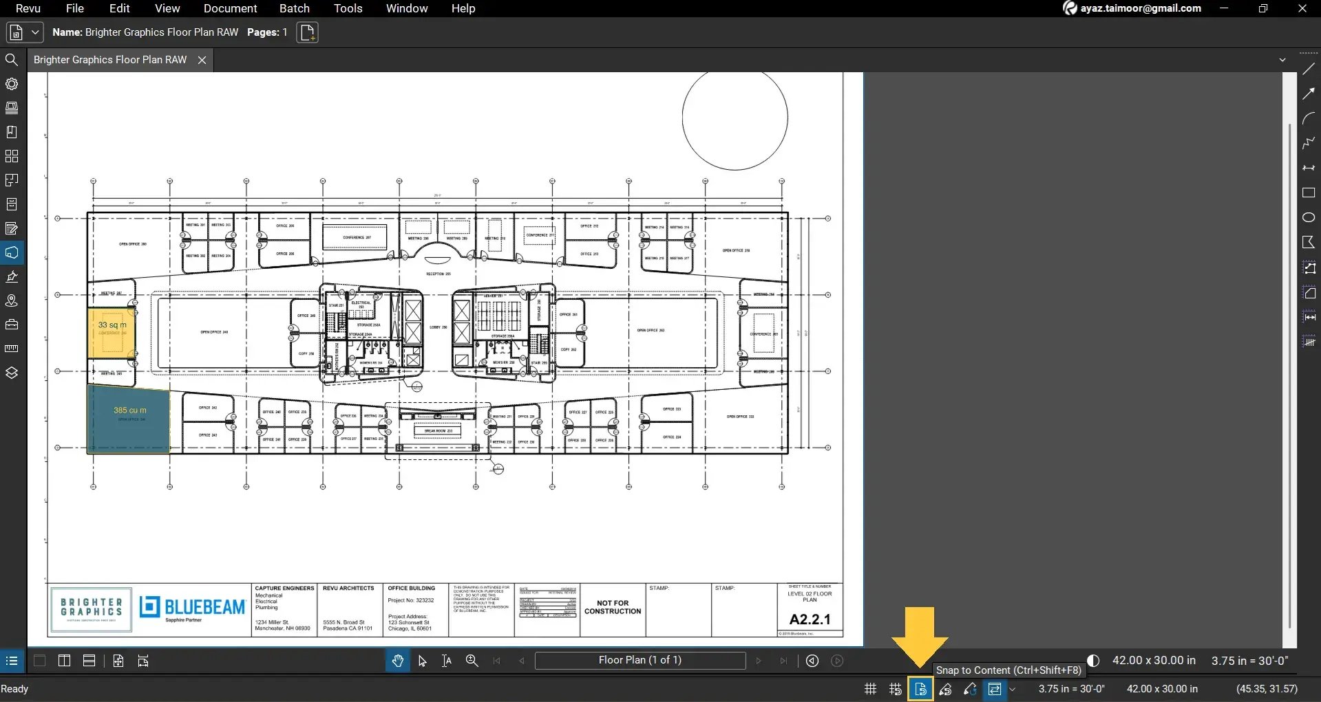Expand the Sync dropdown arrow in status bar
The height and width of the screenshot is (702, 1321).
click(x=1012, y=689)
